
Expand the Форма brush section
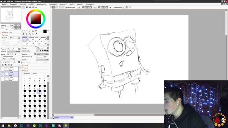click(25, 65)
